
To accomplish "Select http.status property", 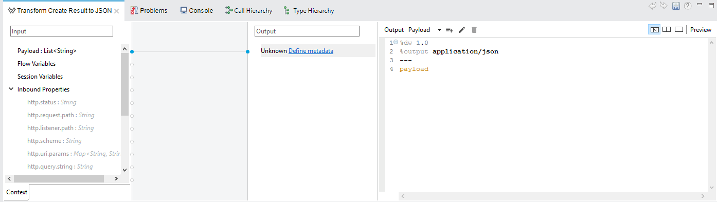I will 51,102.
